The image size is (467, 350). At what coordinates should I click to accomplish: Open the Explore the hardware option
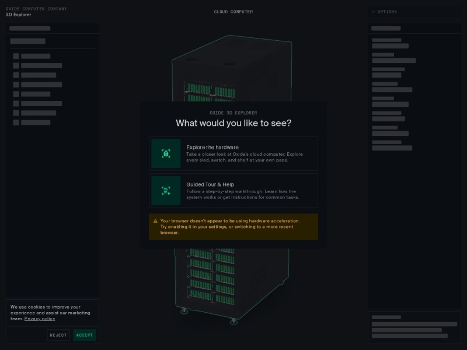coord(233,153)
